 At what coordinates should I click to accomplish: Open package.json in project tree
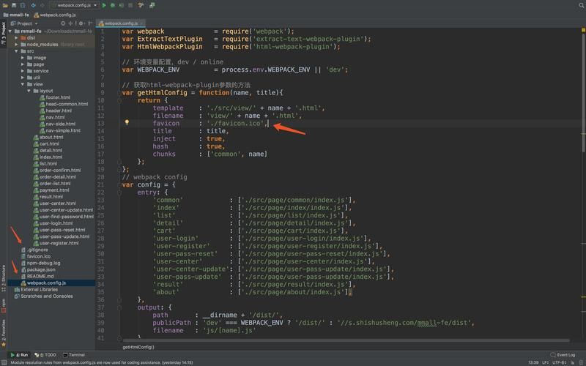coord(41,269)
